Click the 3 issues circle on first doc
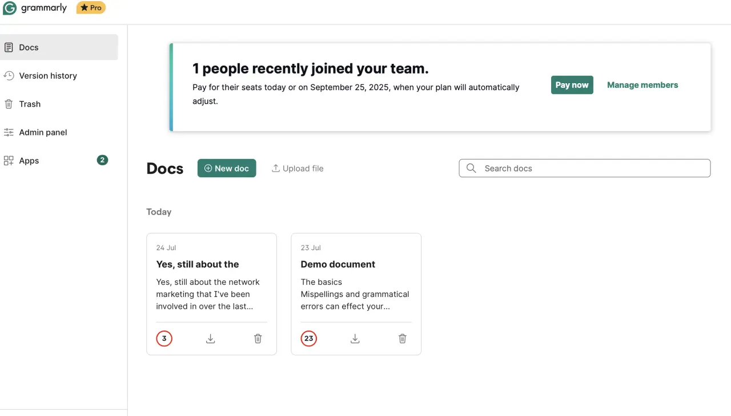 click(x=164, y=338)
